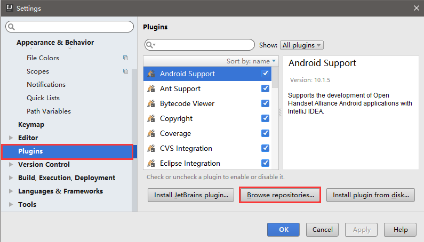Screen dimensions: 424x242
Task: Click the Coverage plugin icon
Action: click(x=151, y=133)
